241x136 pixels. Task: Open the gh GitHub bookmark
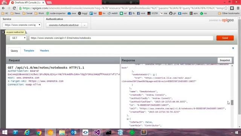172,14
